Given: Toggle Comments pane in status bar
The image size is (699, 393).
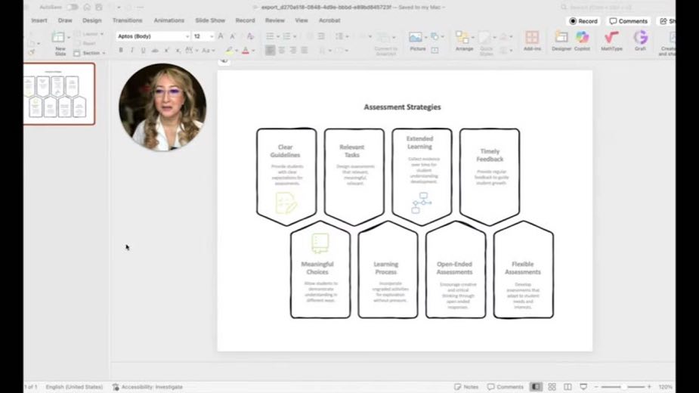Looking at the screenshot, I should [506, 387].
